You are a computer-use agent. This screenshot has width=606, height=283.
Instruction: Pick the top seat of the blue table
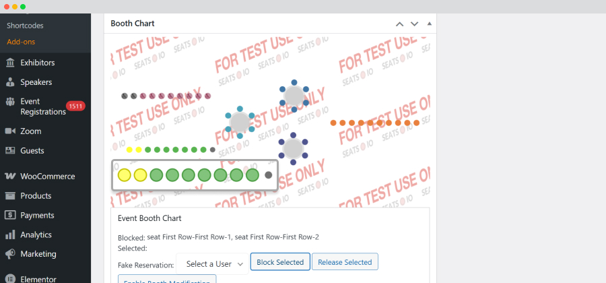point(294,82)
